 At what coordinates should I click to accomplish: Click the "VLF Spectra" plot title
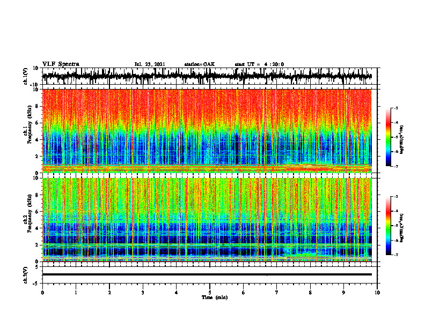tap(61, 64)
